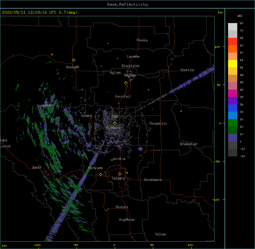Click the -100 tick label on horizontal axis
255x249 pixels.
[x=37, y=245]
